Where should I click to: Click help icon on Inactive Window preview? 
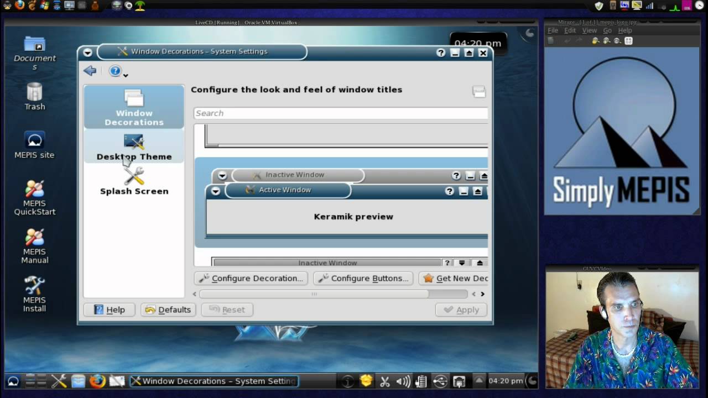coord(456,176)
